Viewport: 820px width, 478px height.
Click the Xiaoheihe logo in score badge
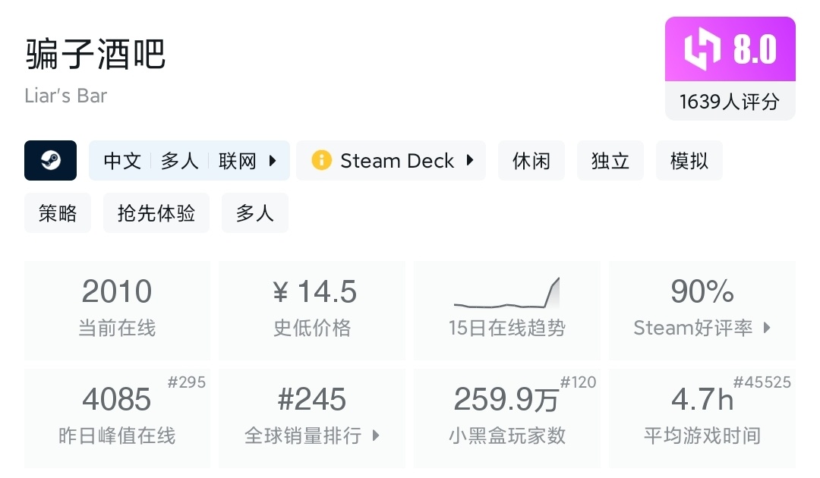coord(702,50)
